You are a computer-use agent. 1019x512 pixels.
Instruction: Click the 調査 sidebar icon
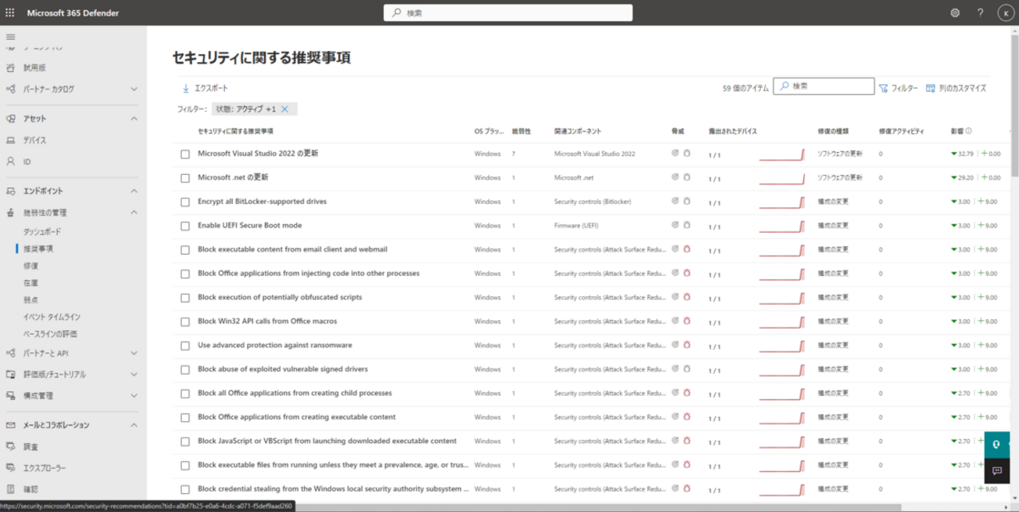pyautogui.click(x=11, y=446)
